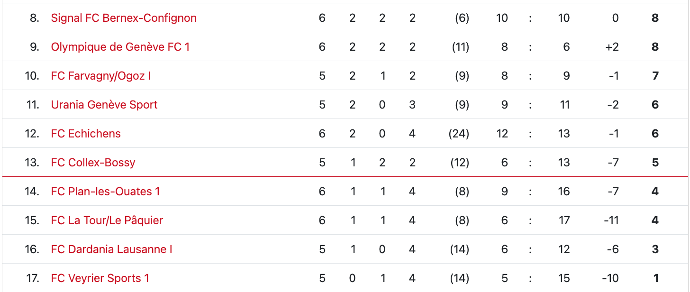690x292 pixels.
Task: Click FC Farvagny/Ogoz I points total of 7
Action: (655, 76)
